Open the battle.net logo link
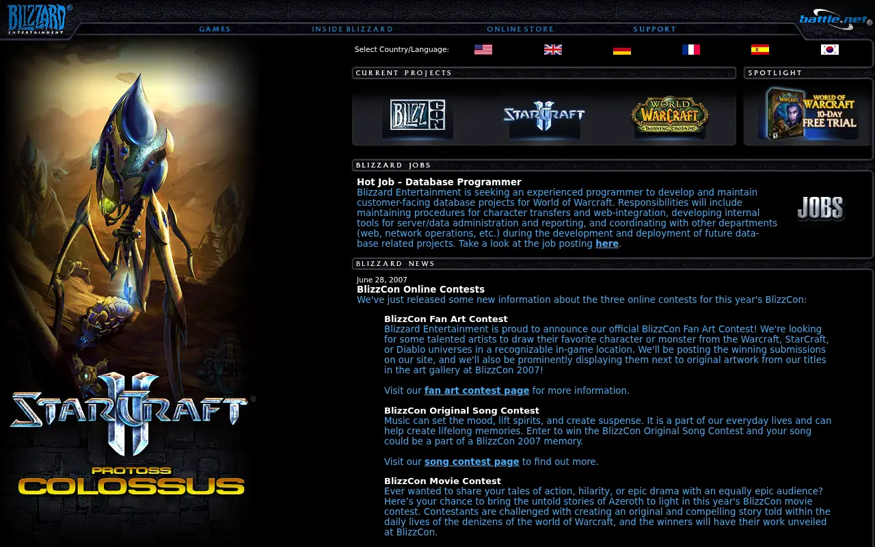Viewport: 875px width, 547px height. [835, 19]
